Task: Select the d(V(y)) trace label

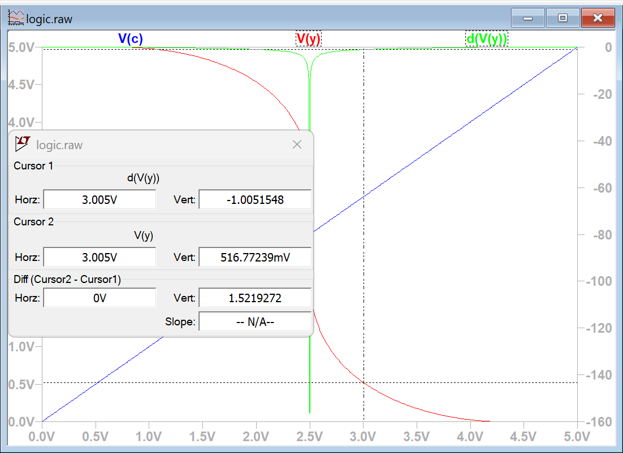Action: (x=487, y=38)
